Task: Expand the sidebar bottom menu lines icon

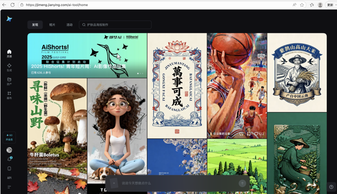Action: tap(9, 187)
